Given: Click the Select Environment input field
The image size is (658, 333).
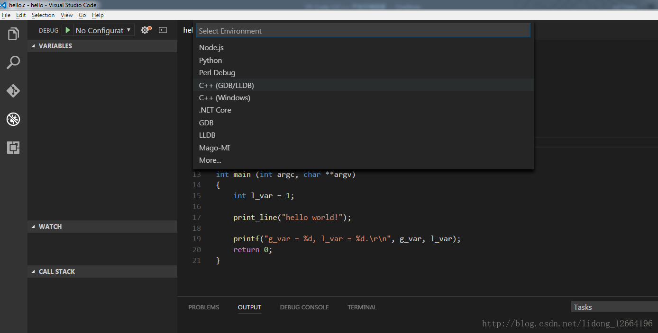Looking at the screenshot, I should [363, 31].
